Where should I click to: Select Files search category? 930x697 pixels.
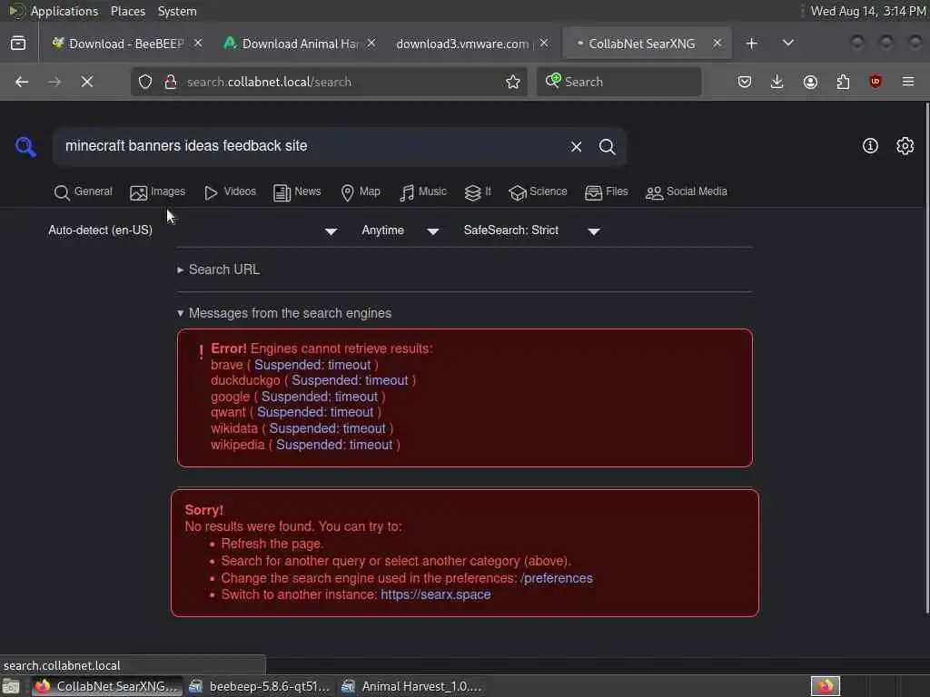606,192
